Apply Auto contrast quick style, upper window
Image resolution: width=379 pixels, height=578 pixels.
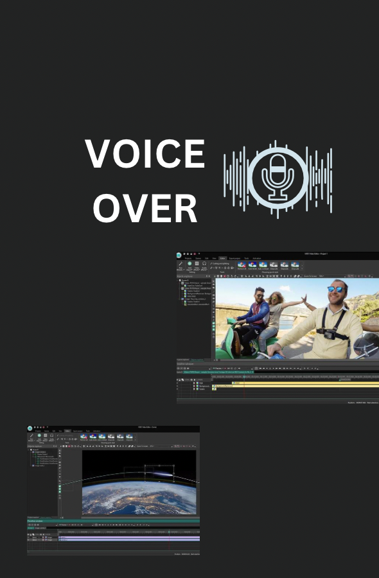[263, 265]
